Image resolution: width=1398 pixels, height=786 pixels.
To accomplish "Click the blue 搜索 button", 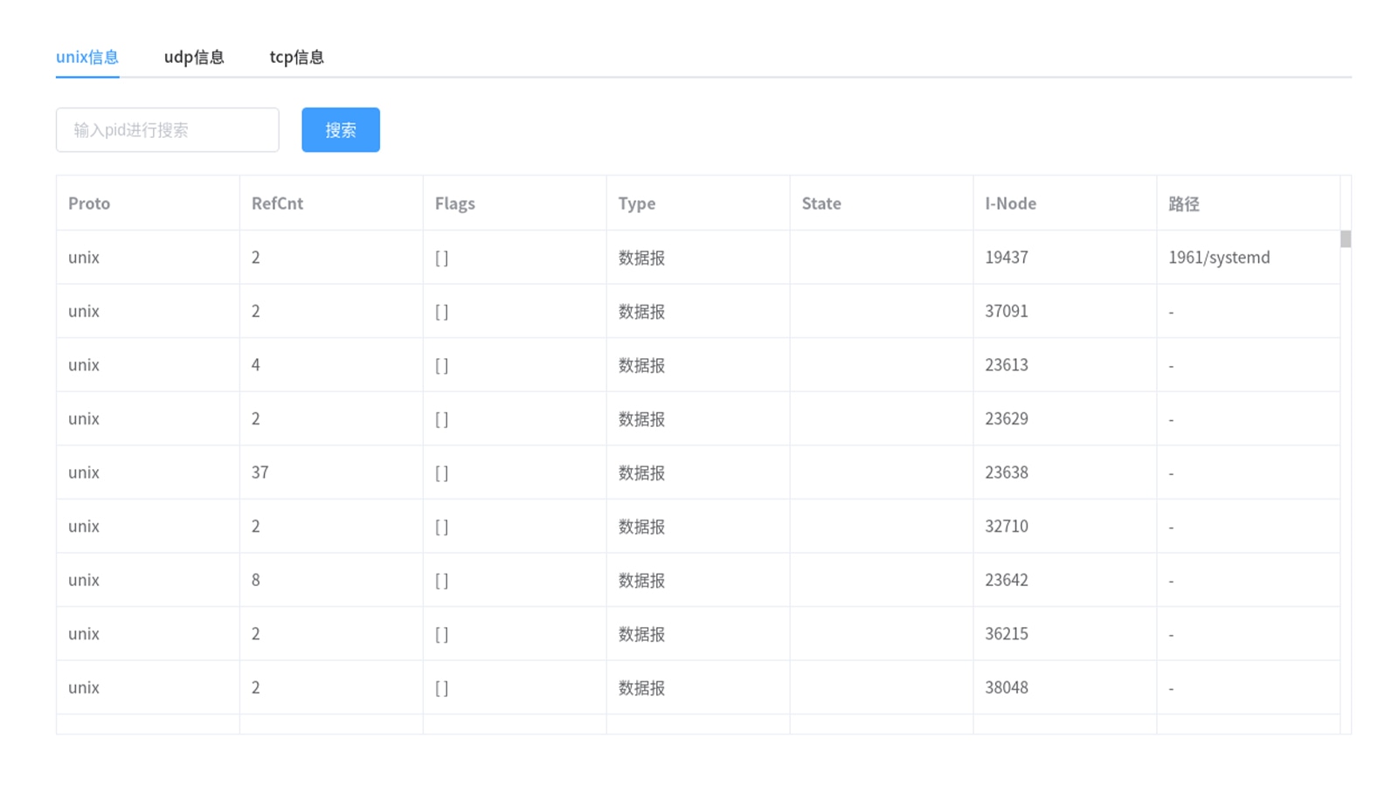I will [341, 130].
